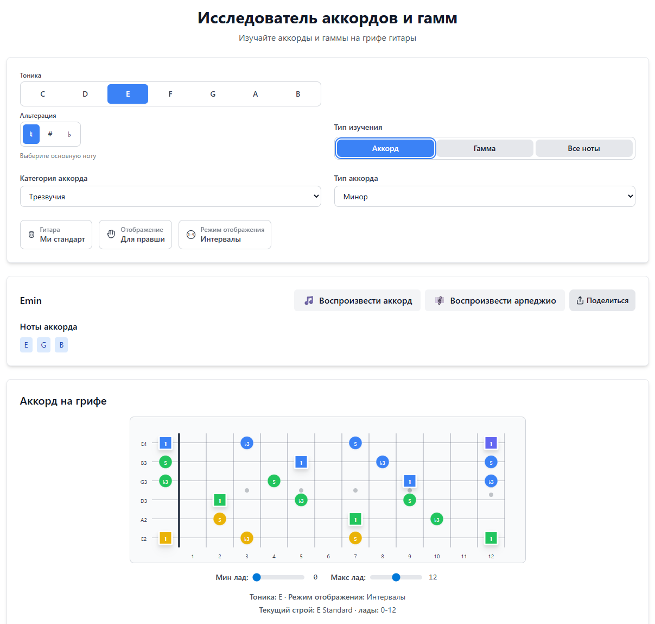Open the Тип аккорда dropdown showing Минор
This screenshot has width=655, height=624.
click(485, 196)
